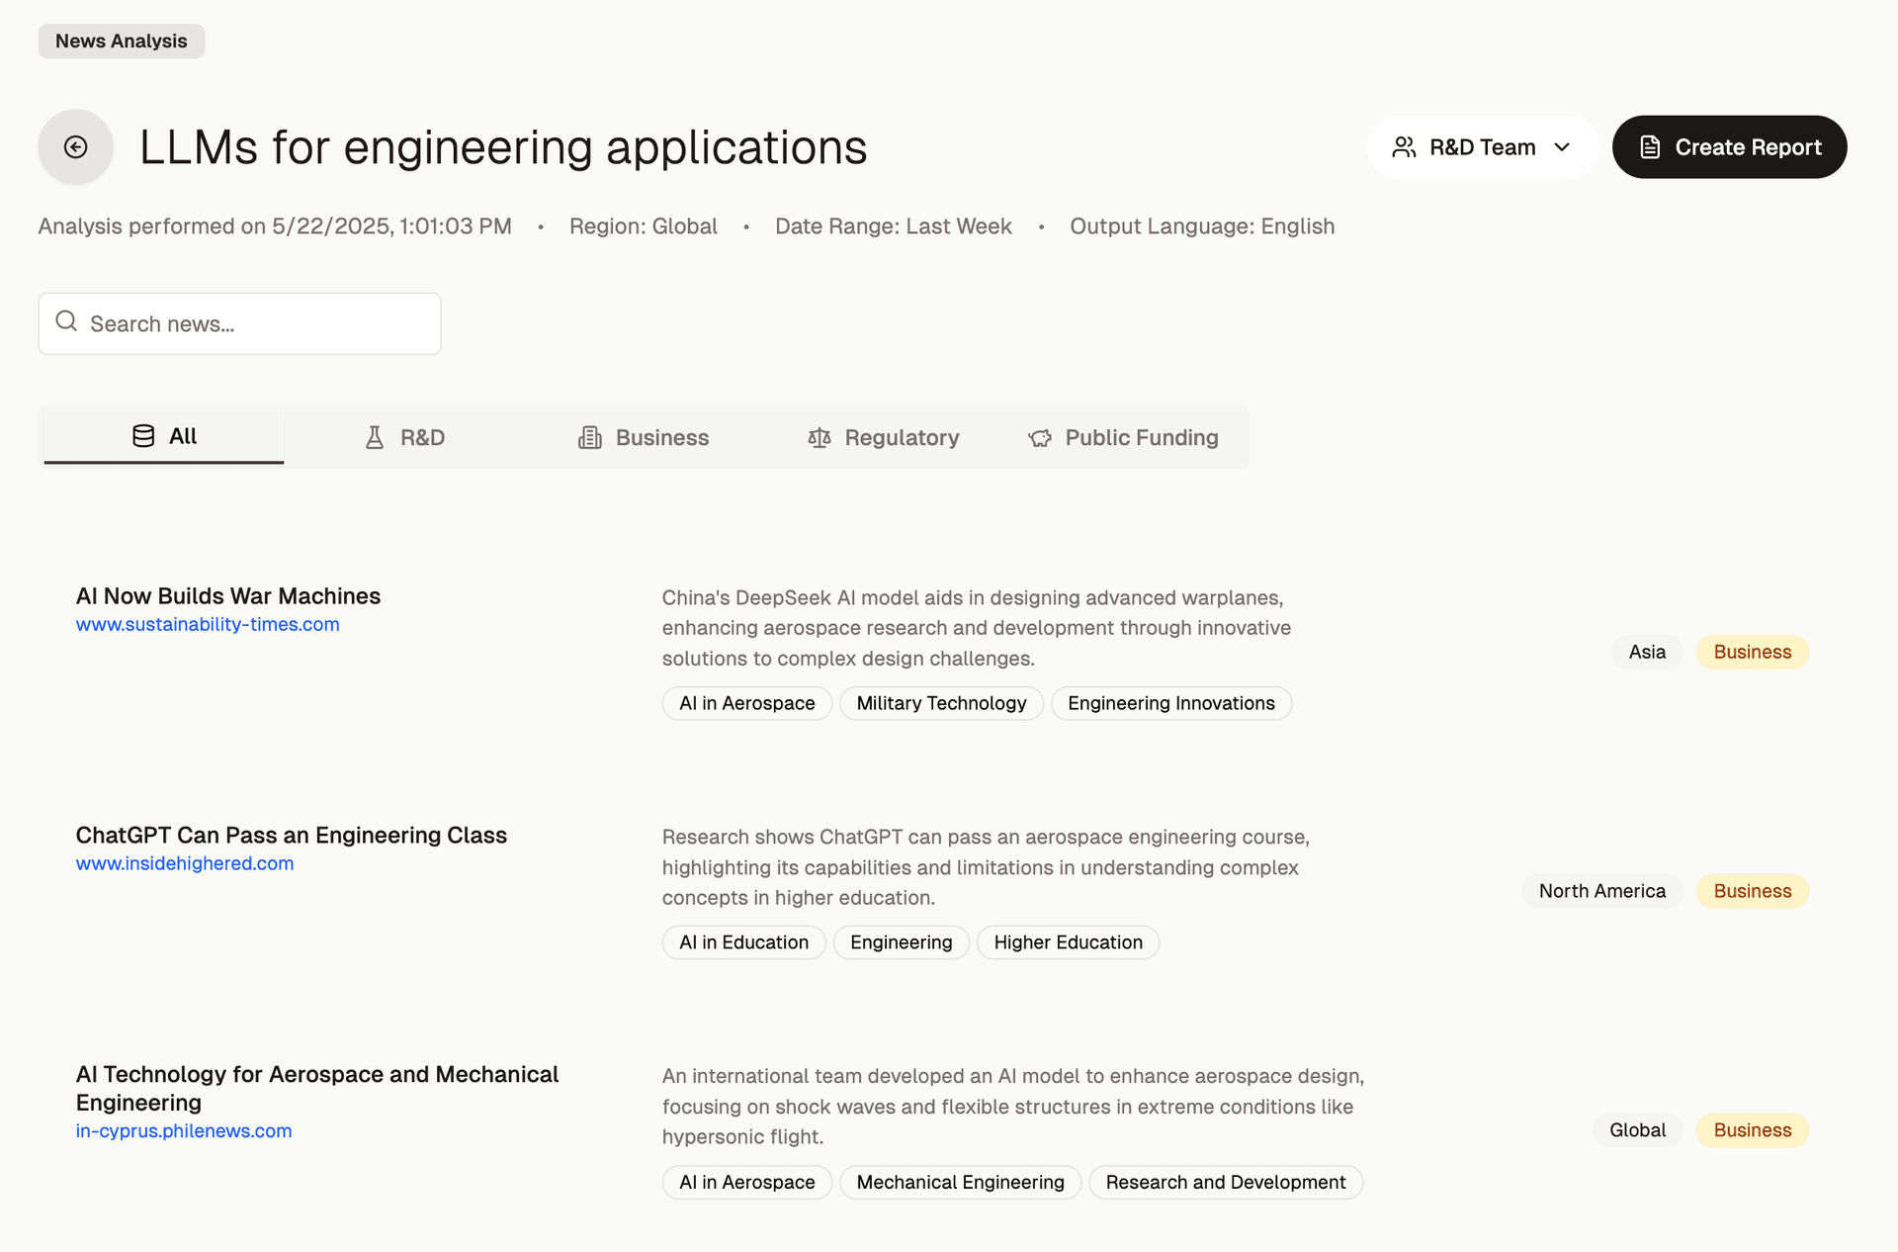Click the scales icon on the Regulatory tab
1898x1252 pixels.
(x=820, y=437)
